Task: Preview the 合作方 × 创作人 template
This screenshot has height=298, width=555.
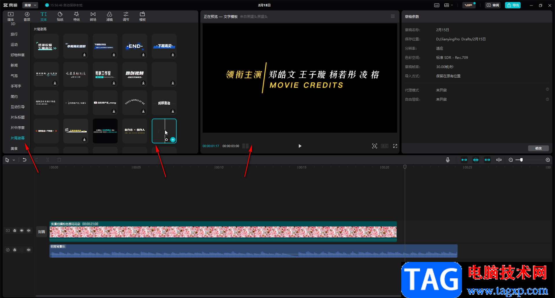Action: (x=135, y=131)
